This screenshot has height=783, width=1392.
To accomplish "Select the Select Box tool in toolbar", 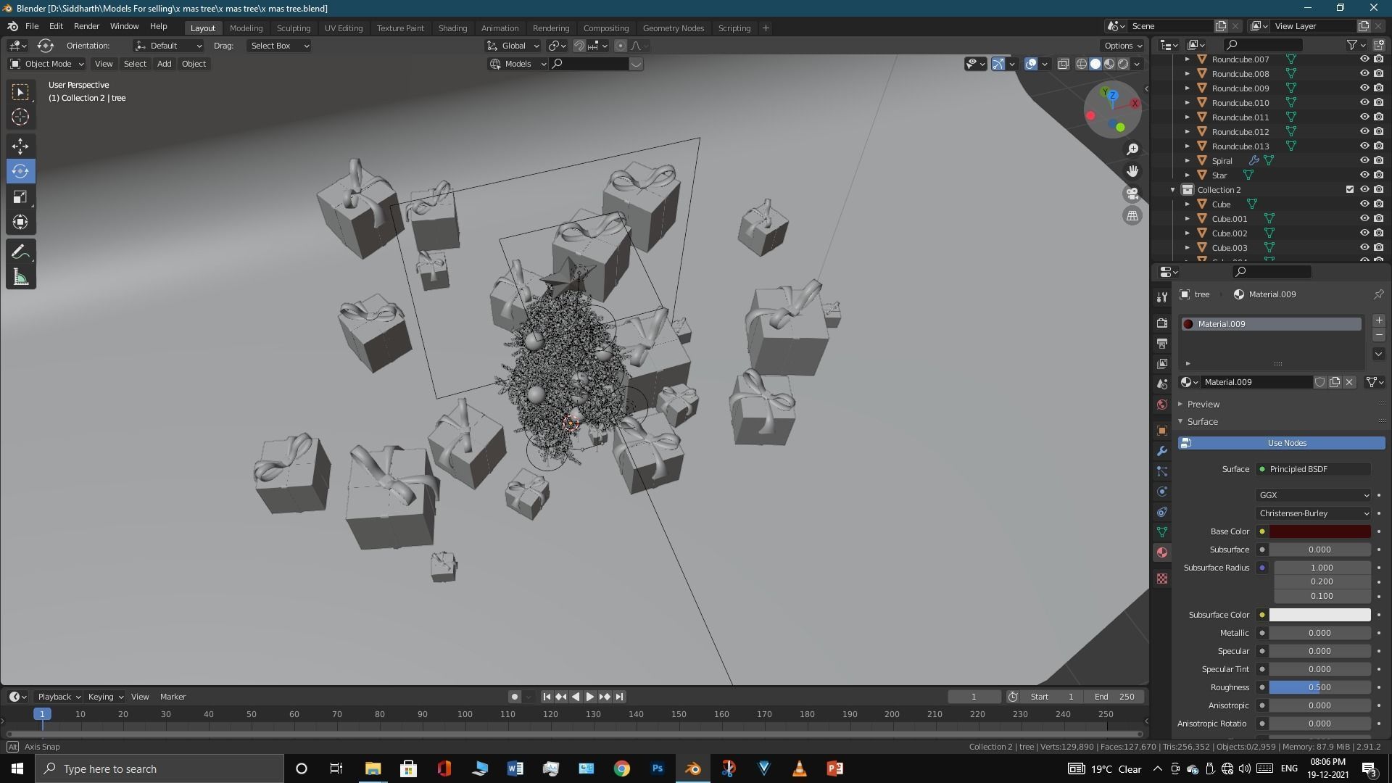I will point(20,92).
